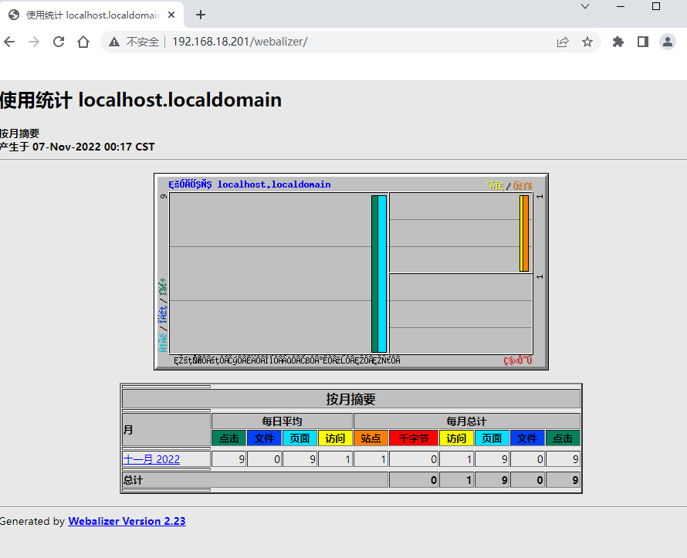
Task: Open the extensions puzzle icon
Action: [x=618, y=42]
